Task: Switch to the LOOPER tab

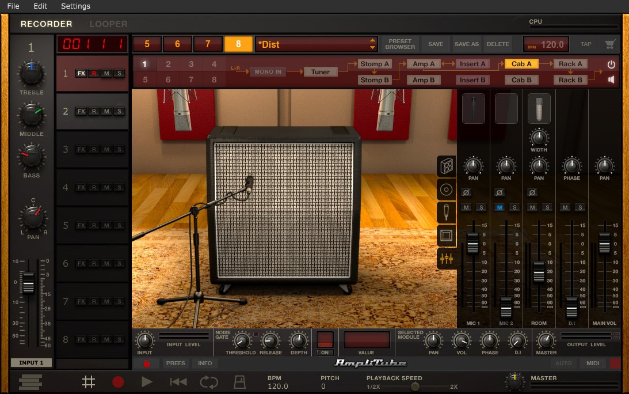Action: [108, 24]
